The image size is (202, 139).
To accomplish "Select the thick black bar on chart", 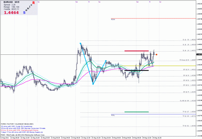I will pyautogui.click(x=137, y=70).
